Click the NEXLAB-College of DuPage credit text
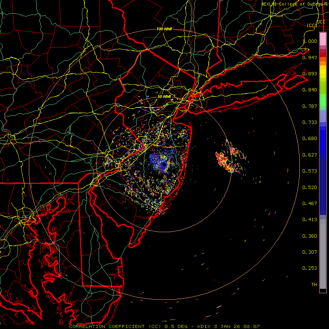 point(294,4)
